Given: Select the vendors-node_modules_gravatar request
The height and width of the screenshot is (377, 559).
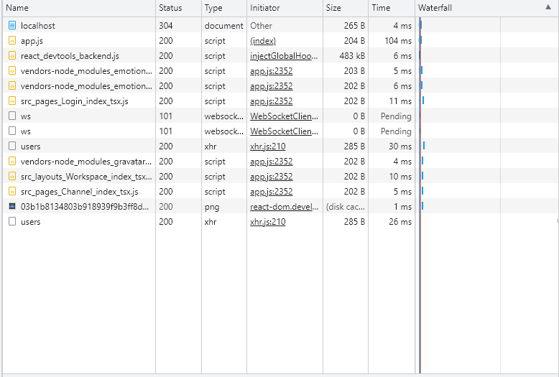Looking at the screenshot, I should (x=86, y=162).
